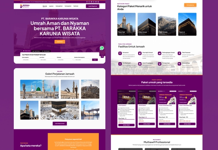
Task: Open the Keberangkatan dropdown
Action: click(x=30, y=60)
